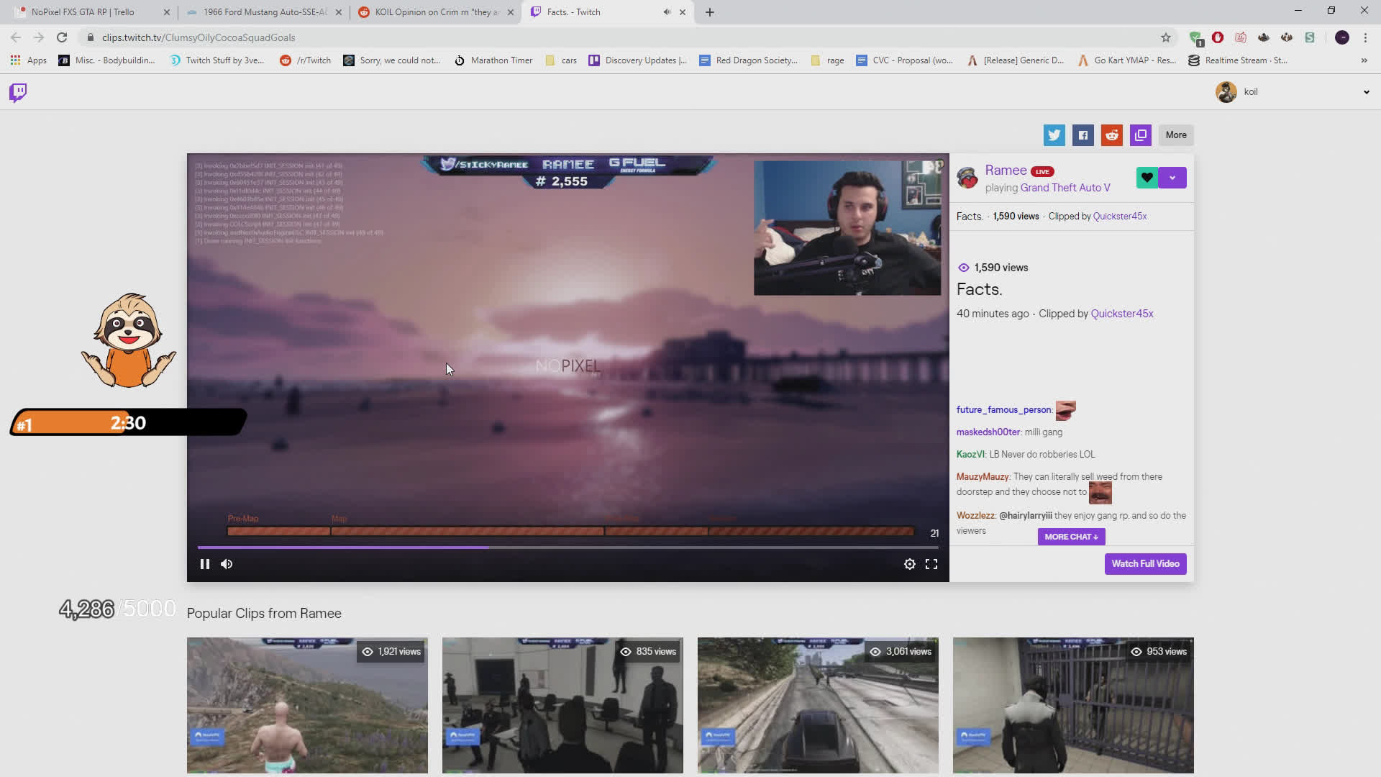
Task: Expand follow options dropdown arrow
Action: [1172, 178]
